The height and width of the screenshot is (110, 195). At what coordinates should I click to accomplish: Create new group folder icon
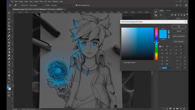[177, 109]
